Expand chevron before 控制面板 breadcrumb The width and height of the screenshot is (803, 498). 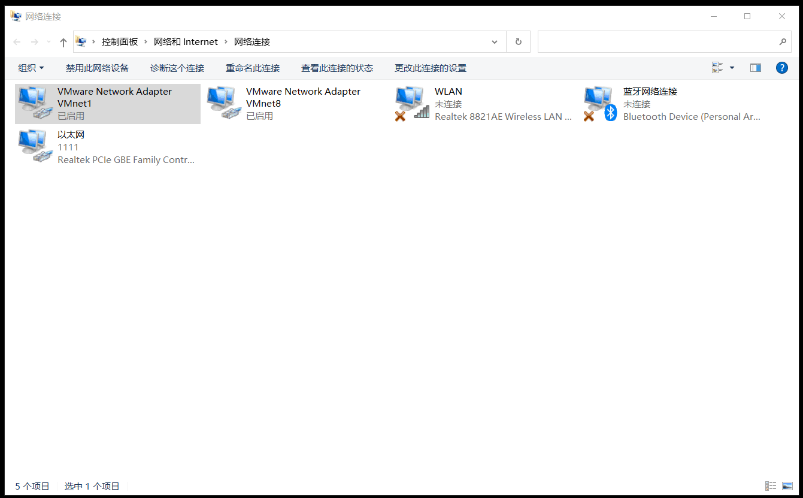tap(93, 42)
